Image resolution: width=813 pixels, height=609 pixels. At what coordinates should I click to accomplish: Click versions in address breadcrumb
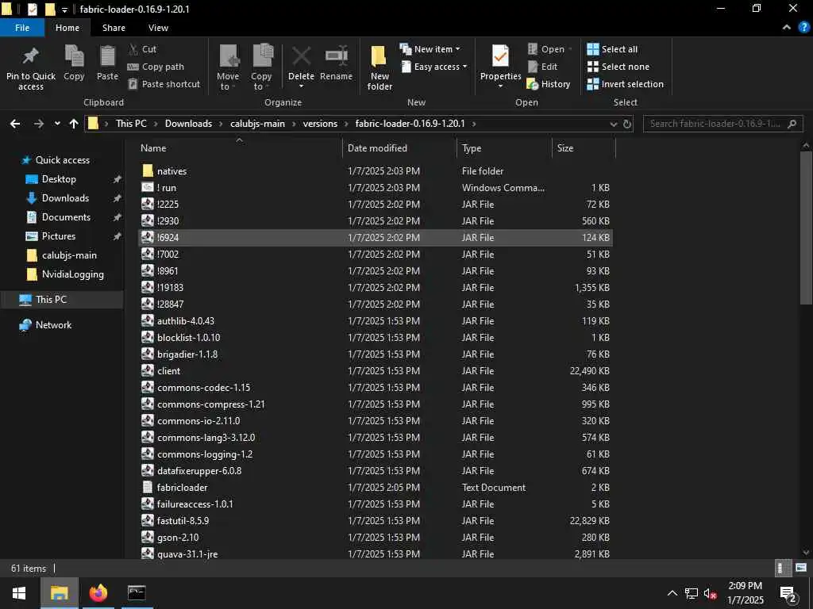tap(320, 124)
